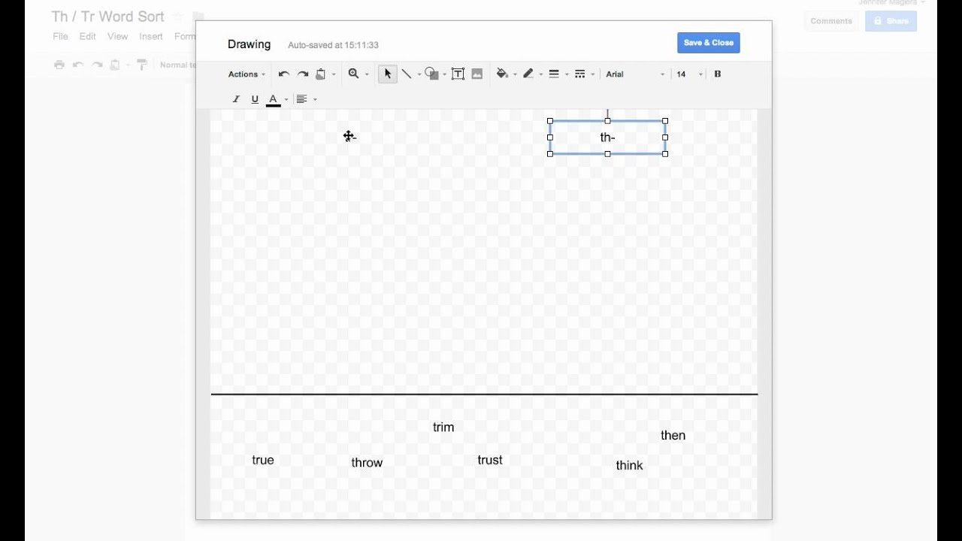The height and width of the screenshot is (541, 962).
Task: Toggle bold formatting
Action: [718, 74]
